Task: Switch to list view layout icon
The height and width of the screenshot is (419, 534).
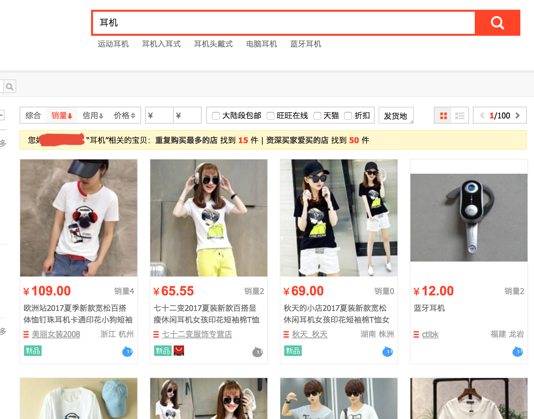Action: pyautogui.click(x=460, y=115)
